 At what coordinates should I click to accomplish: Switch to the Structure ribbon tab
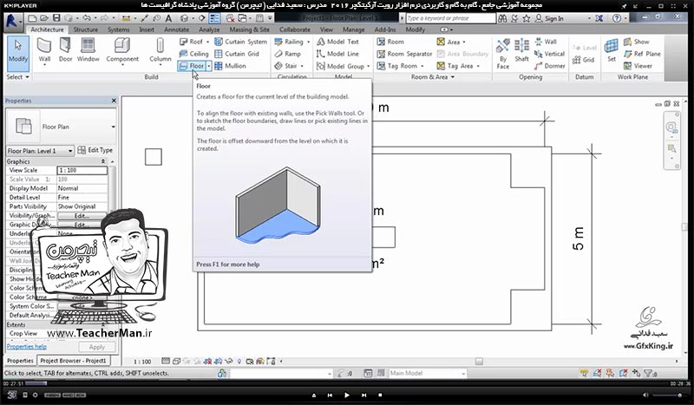(x=85, y=29)
